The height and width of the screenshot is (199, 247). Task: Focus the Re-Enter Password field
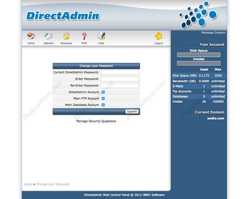click(x=120, y=86)
